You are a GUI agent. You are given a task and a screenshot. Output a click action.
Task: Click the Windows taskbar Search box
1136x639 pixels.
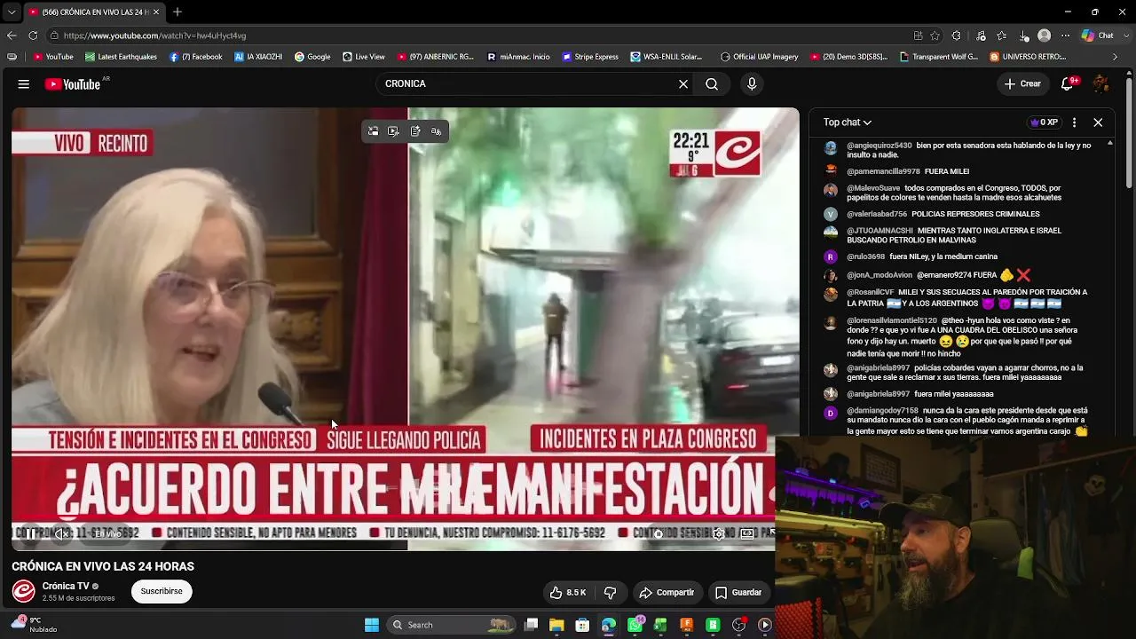pyautogui.click(x=453, y=625)
